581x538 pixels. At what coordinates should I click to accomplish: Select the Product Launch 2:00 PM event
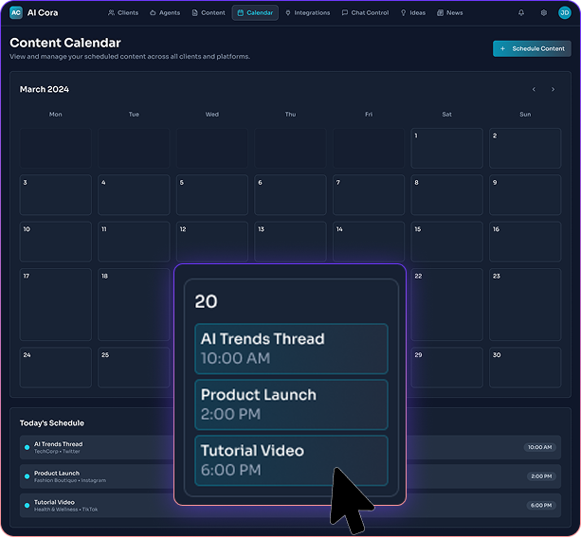pyautogui.click(x=291, y=404)
